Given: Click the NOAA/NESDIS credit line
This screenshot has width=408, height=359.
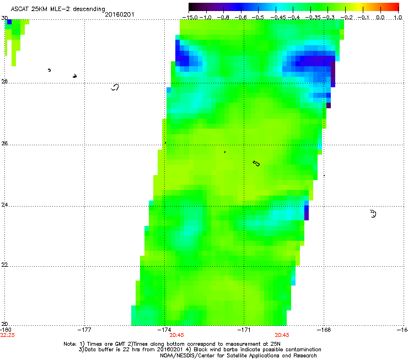Looking at the screenshot, I should (238, 356).
